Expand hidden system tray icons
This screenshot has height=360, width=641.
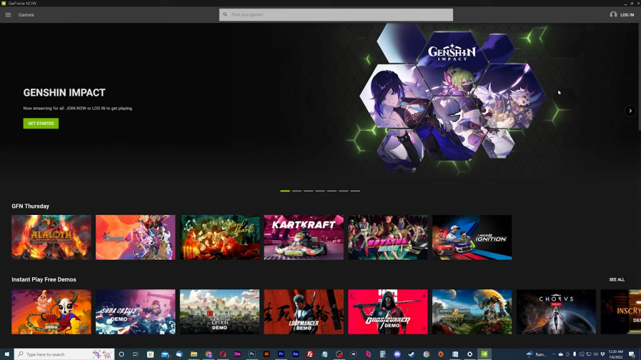coord(553,354)
